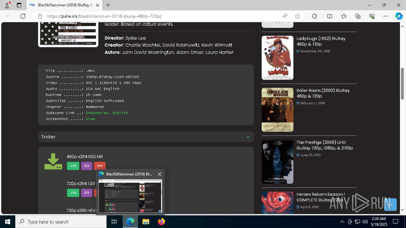The height and width of the screenshot is (228, 406).
Task: Click GD button for 480p x264
Action: click(x=87, y=166)
